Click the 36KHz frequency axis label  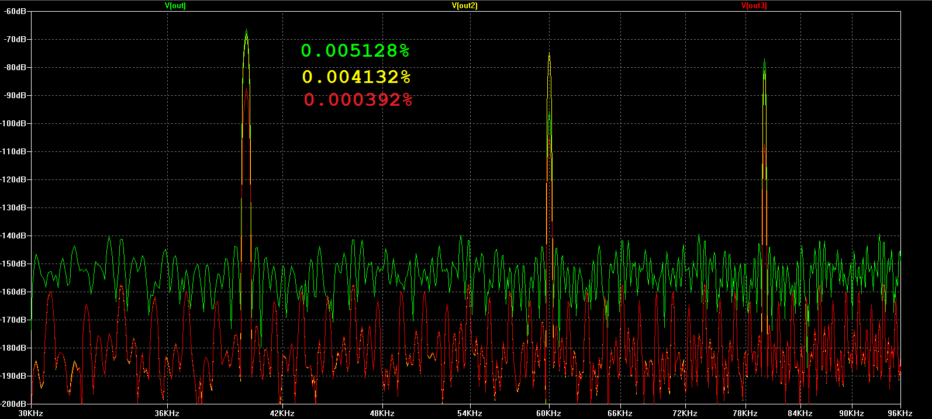click(167, 413)
